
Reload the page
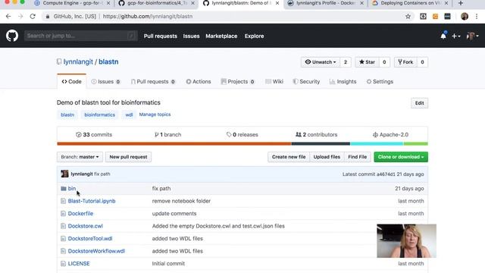[x=33, y=17]
